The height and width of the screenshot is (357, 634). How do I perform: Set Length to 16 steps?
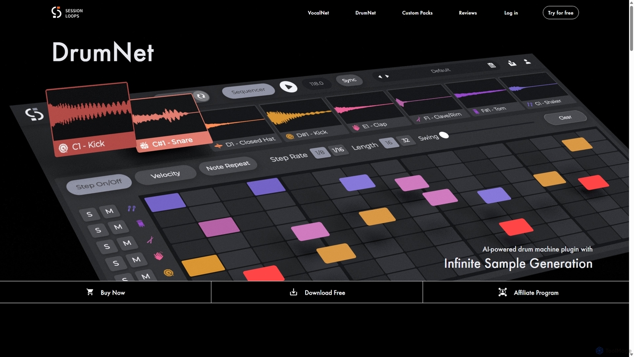[389, 143]
